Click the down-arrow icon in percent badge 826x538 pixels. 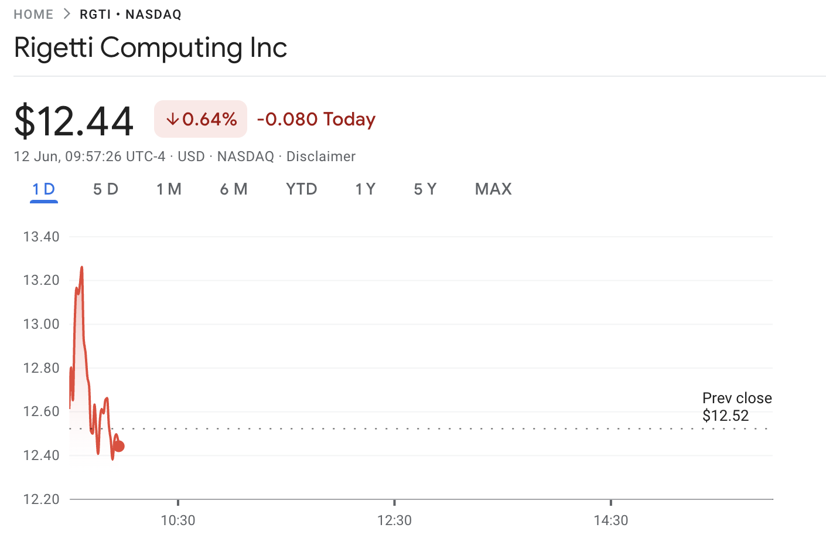[172, 120]
